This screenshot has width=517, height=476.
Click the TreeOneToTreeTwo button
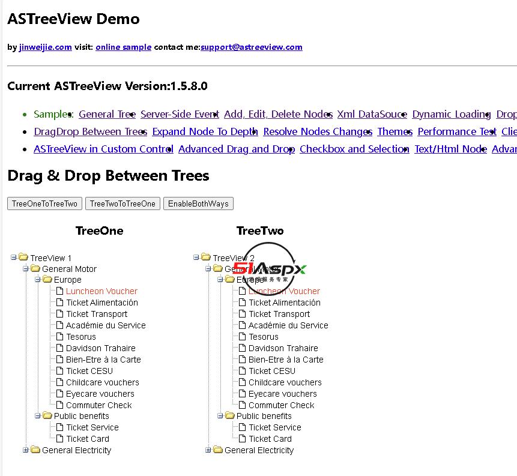(45, 203)
